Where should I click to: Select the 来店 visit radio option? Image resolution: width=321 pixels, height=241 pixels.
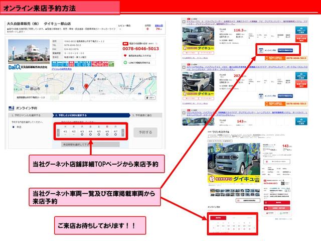point(13,128)
